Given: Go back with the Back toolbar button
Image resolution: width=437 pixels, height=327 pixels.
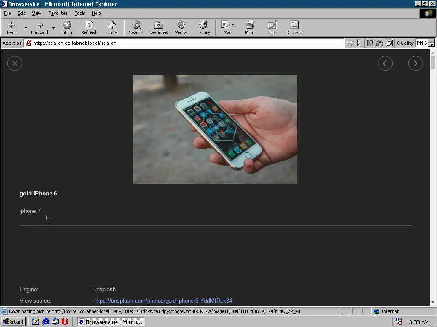Looking at the screenshot, I should [12, 28].
